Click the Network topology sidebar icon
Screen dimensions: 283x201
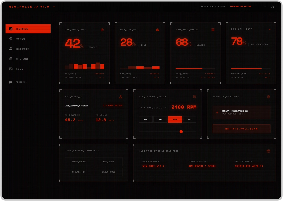11,49
